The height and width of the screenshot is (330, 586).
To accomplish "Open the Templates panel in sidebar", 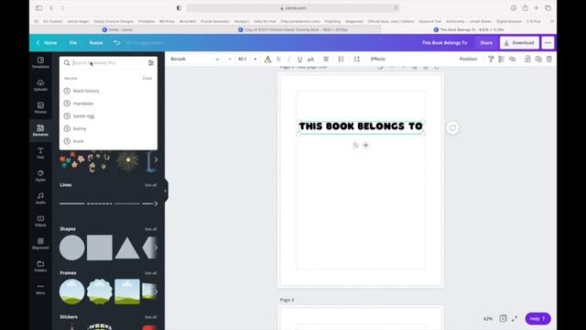I will [40, 62].
